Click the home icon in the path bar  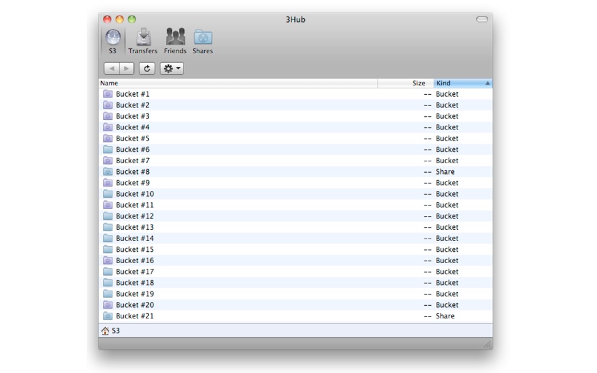coord(105,331)
